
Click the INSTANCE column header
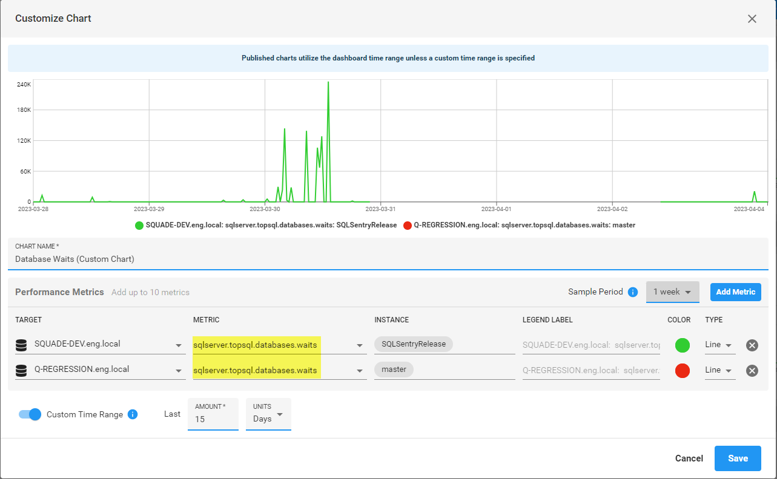coord(391,320)
